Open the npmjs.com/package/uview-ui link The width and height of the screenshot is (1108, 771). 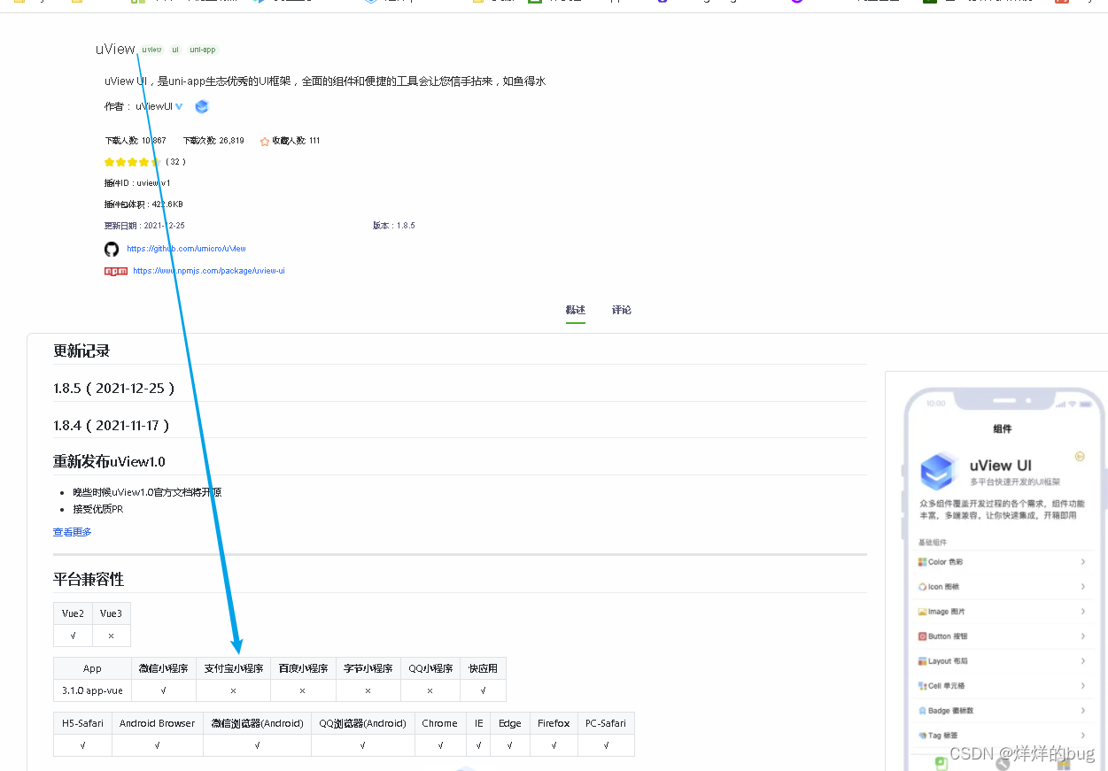coord(209,271)
